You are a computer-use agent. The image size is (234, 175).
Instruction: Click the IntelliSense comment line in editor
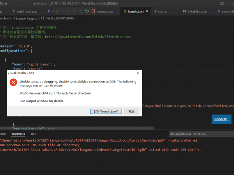point(30,28)
